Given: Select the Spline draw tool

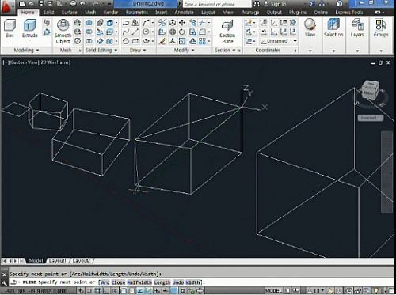Looking at the screenshot, I should 126,32.
